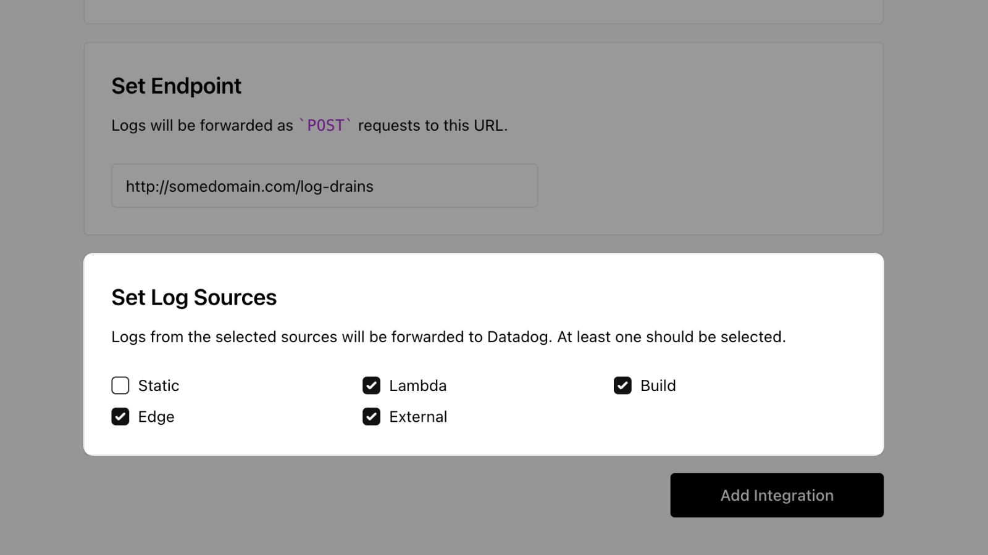Click the POST code snippet text
Image resolution: width=988 pixels, height=555 pixels.
coord(325,125)
